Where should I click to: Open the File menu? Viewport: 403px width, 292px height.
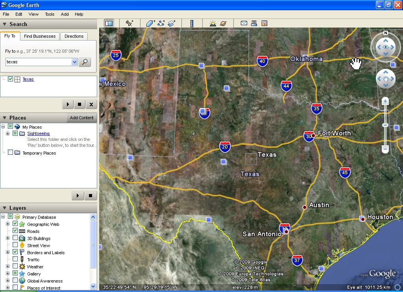point(6,14)
